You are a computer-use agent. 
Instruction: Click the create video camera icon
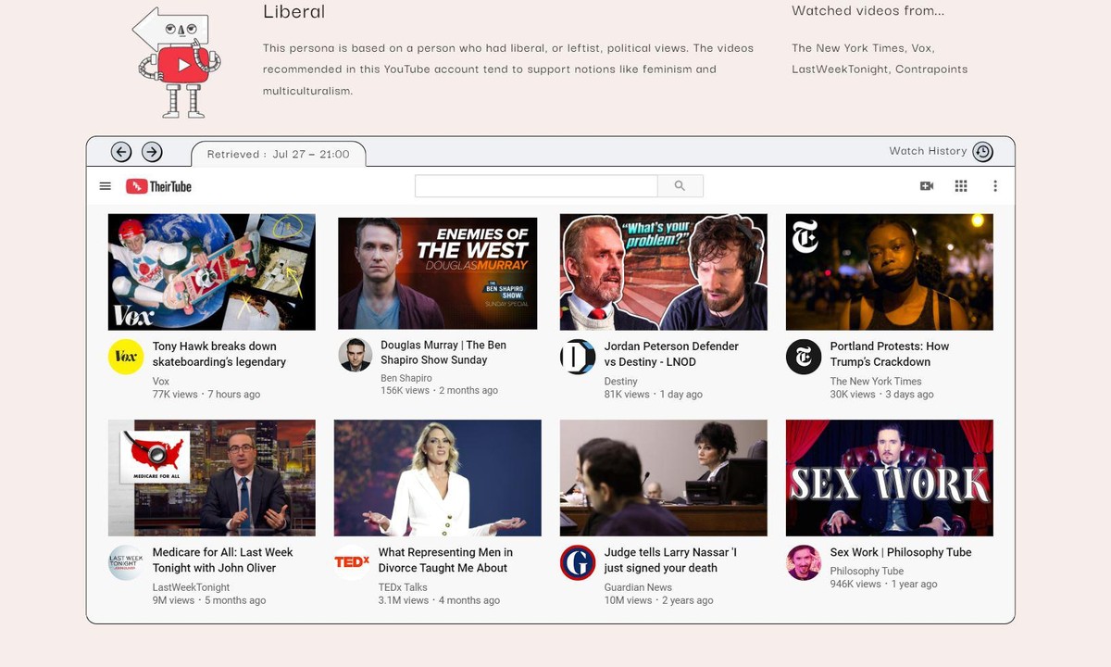pyautogui.click(x=927, y=186)
